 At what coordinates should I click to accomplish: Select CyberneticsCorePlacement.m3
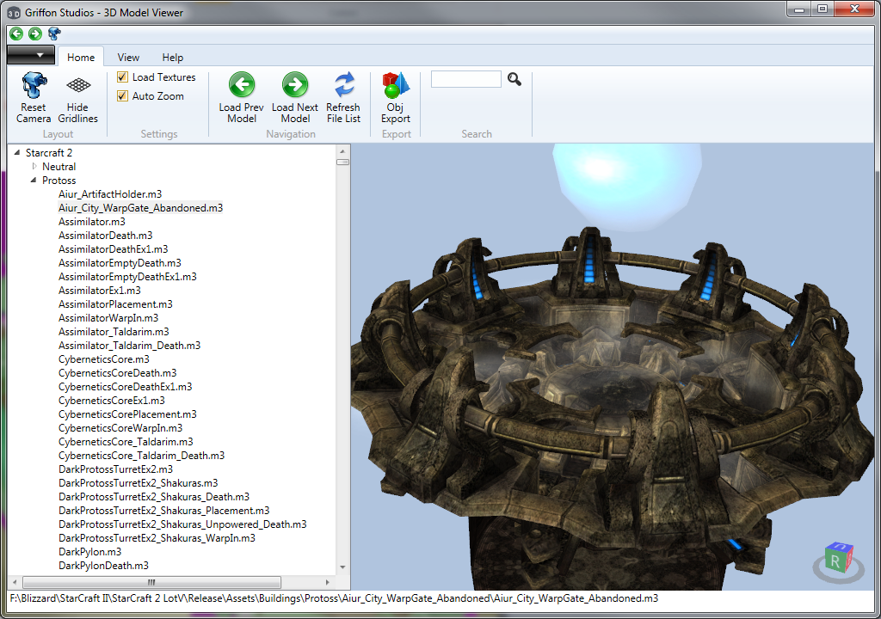point(127,414)
